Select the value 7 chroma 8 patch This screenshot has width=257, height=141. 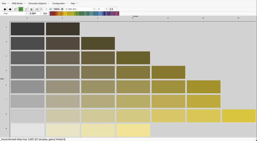[169, 101]
